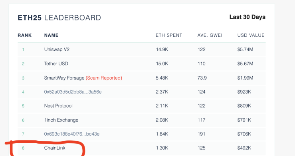The image size is (295, 156).
Task: Click the ETH25 LEADERBOARD title
Action: pos(59,18)
